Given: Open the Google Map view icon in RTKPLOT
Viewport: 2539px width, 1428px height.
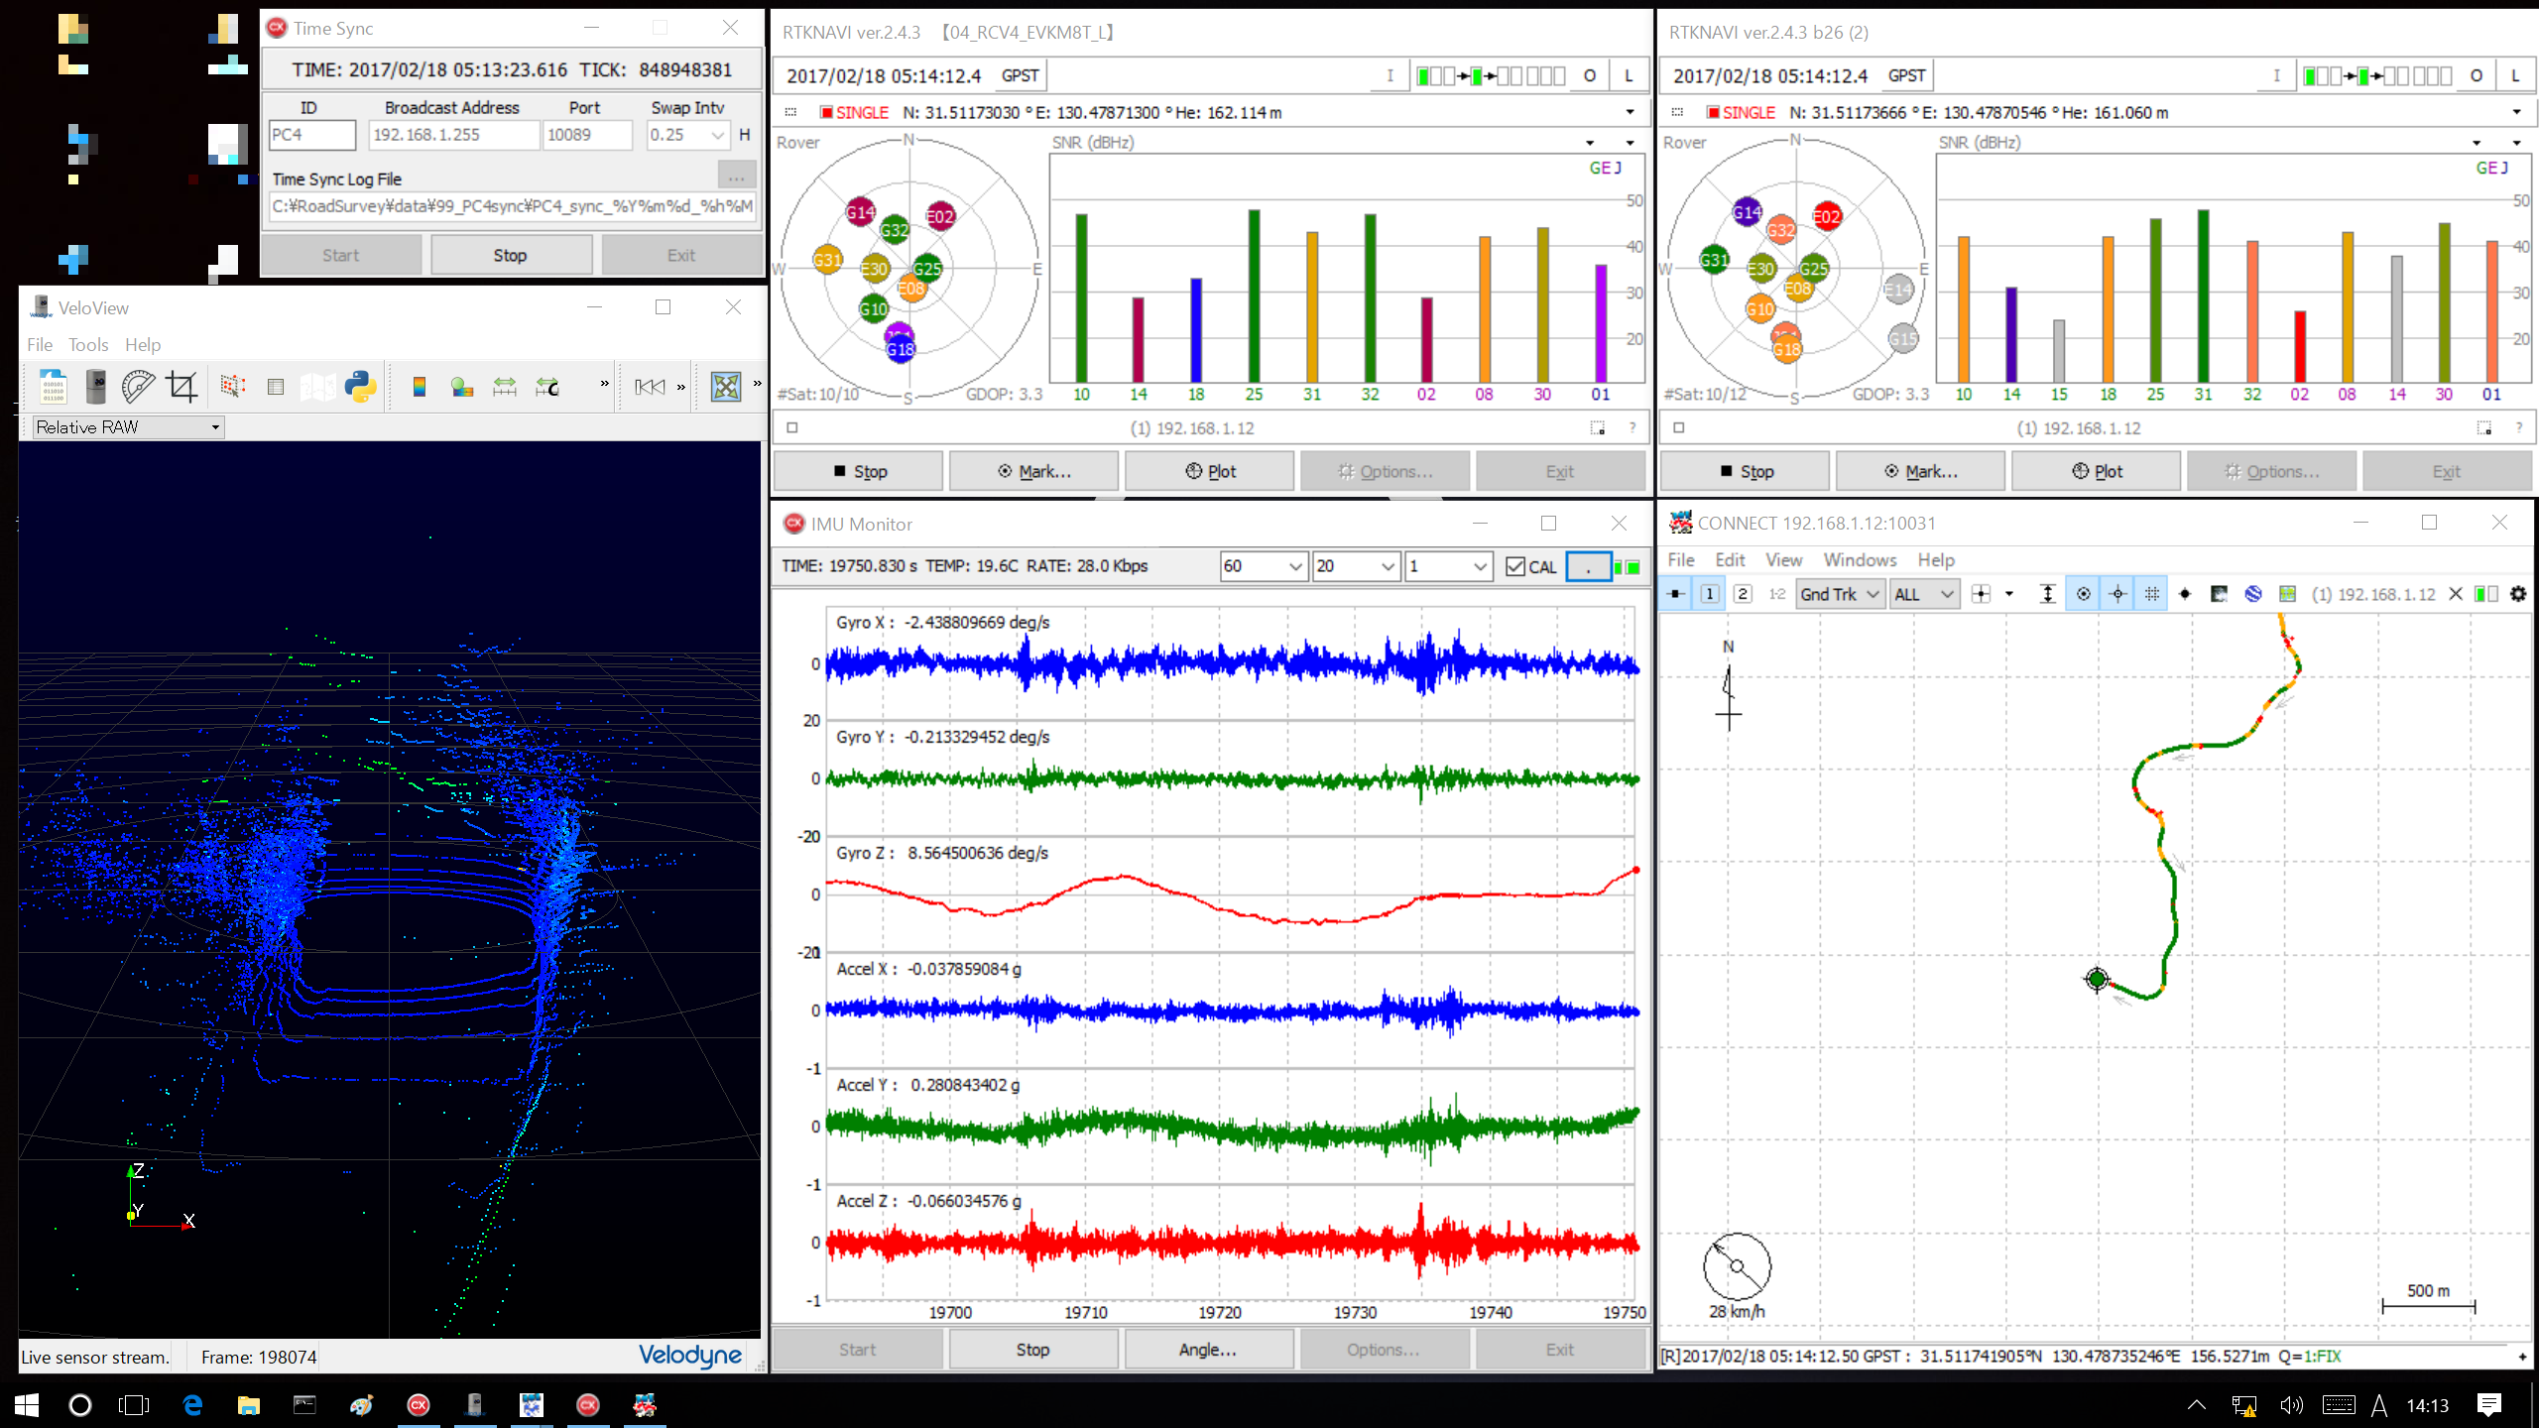Looking at the screenshot, I should 2288,594.
